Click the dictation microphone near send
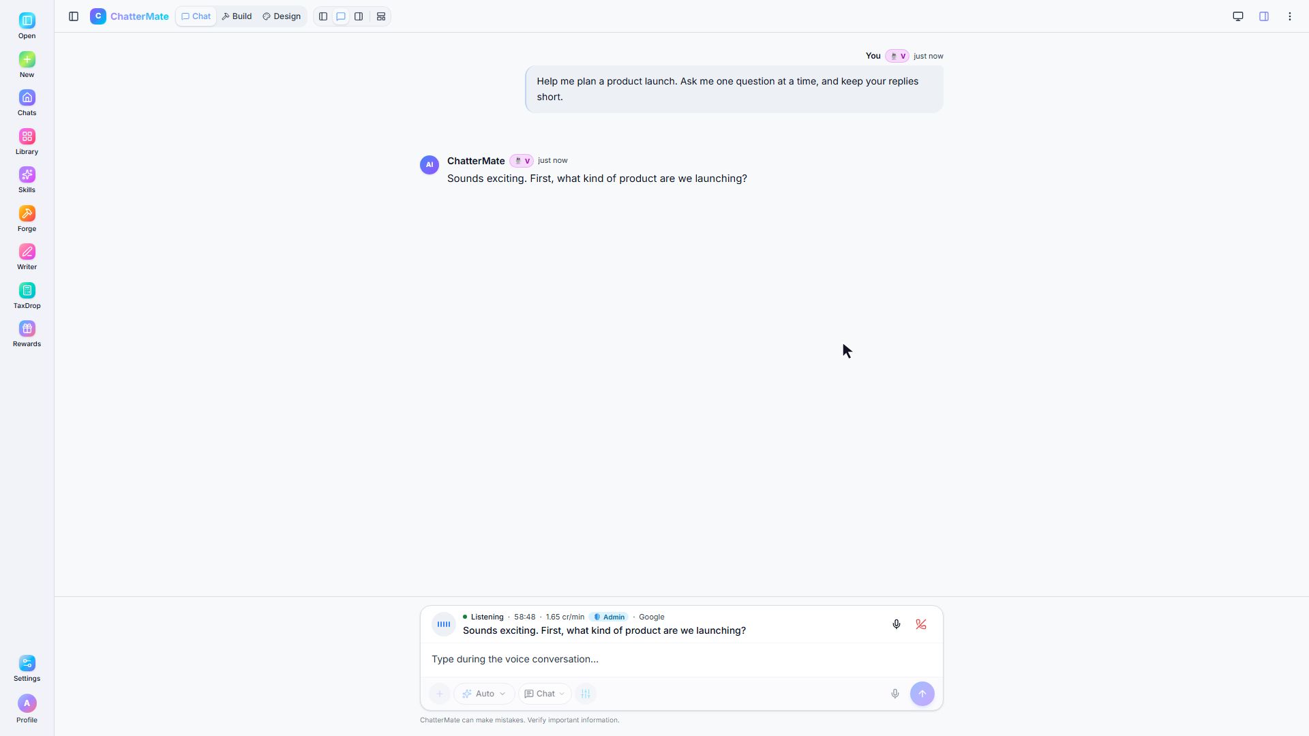 click(x=895, y=694)
